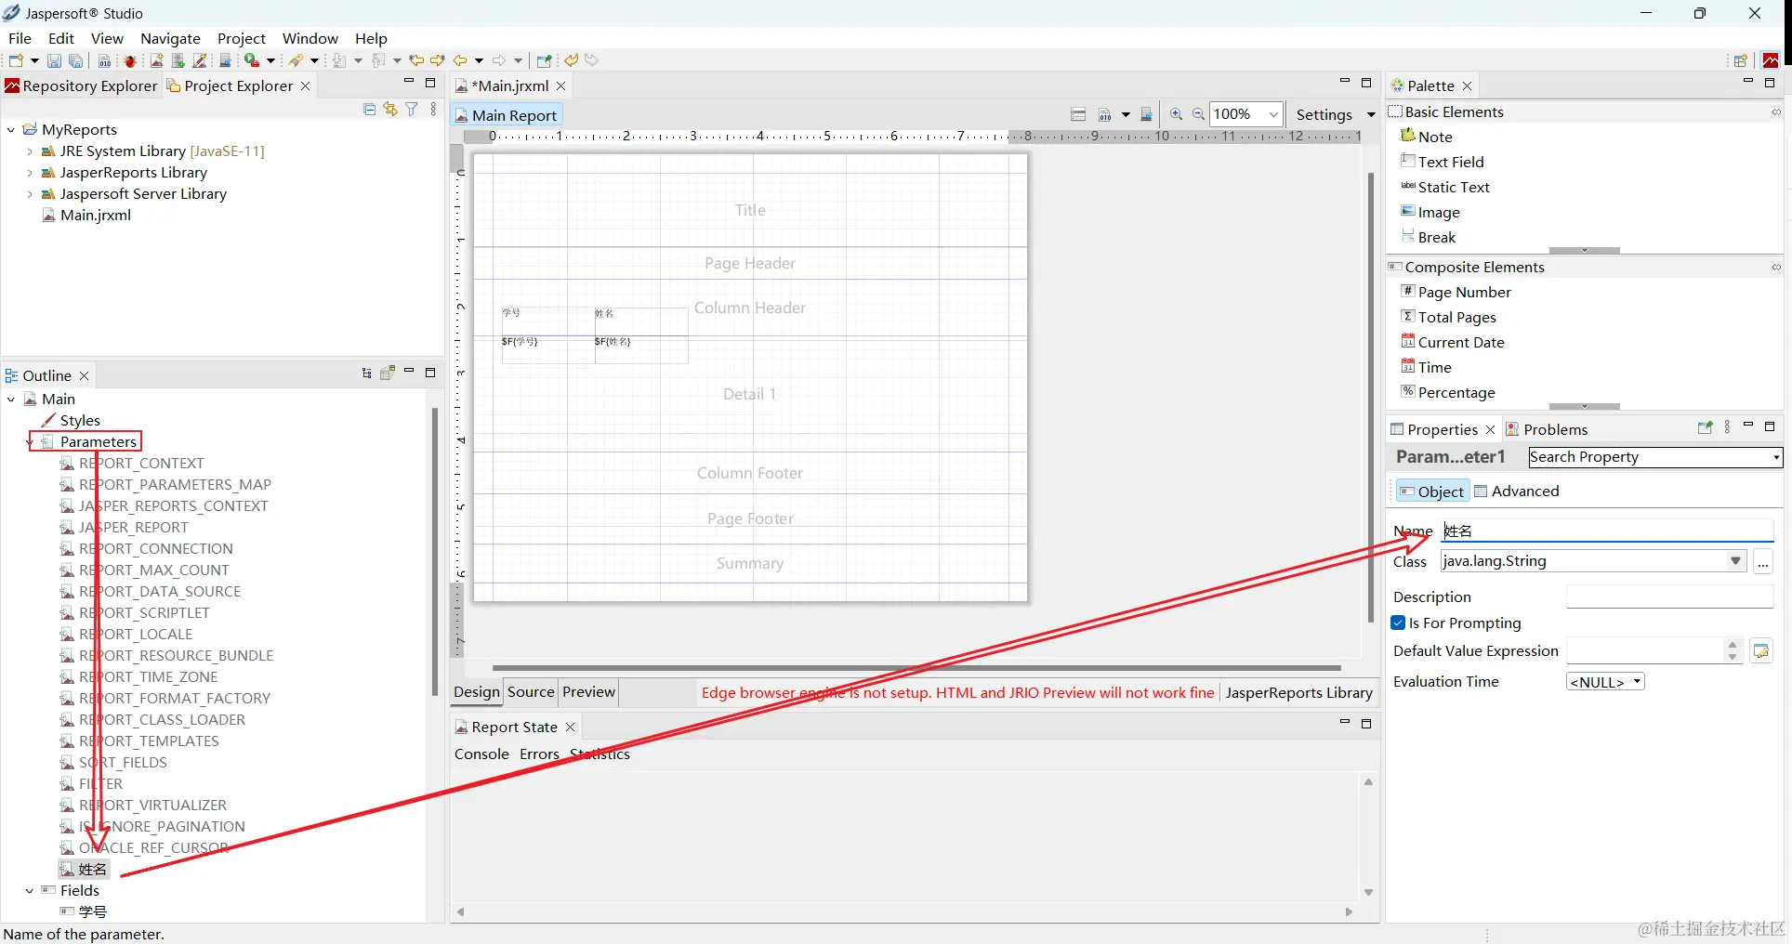This screenshot has width=1792, height=944.
Task: Click the JasperReports Library version label
Action: 1298,692
